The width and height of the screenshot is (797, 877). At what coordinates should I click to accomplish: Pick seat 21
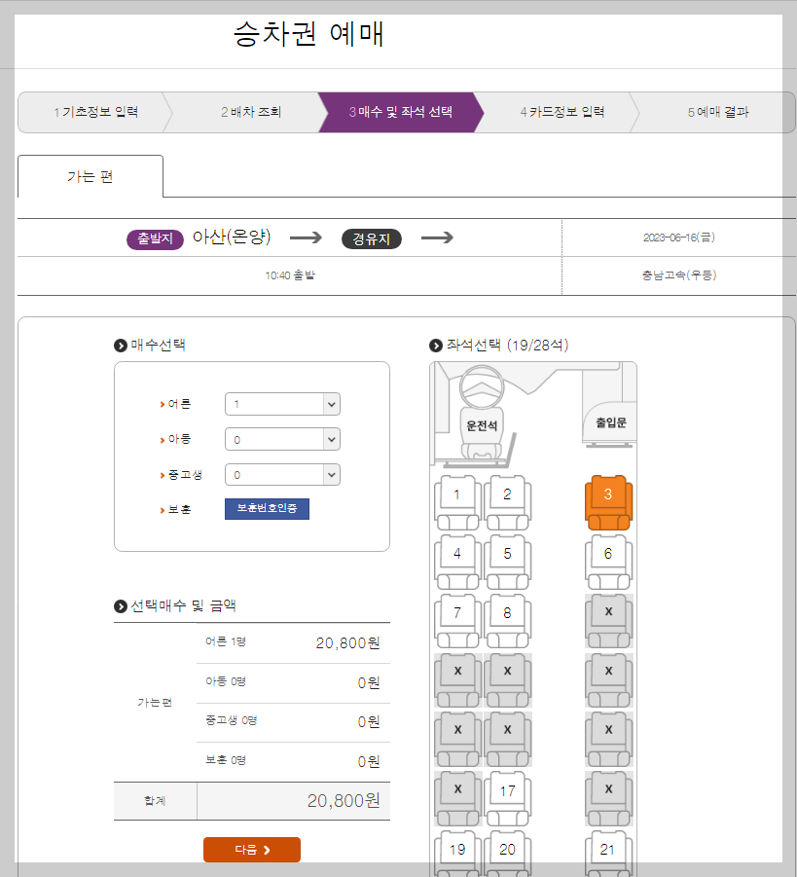click(608, 854)
